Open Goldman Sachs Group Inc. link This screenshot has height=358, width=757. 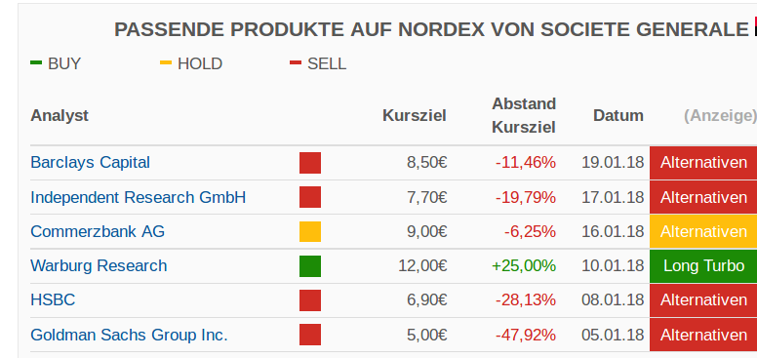coord(129,335)
